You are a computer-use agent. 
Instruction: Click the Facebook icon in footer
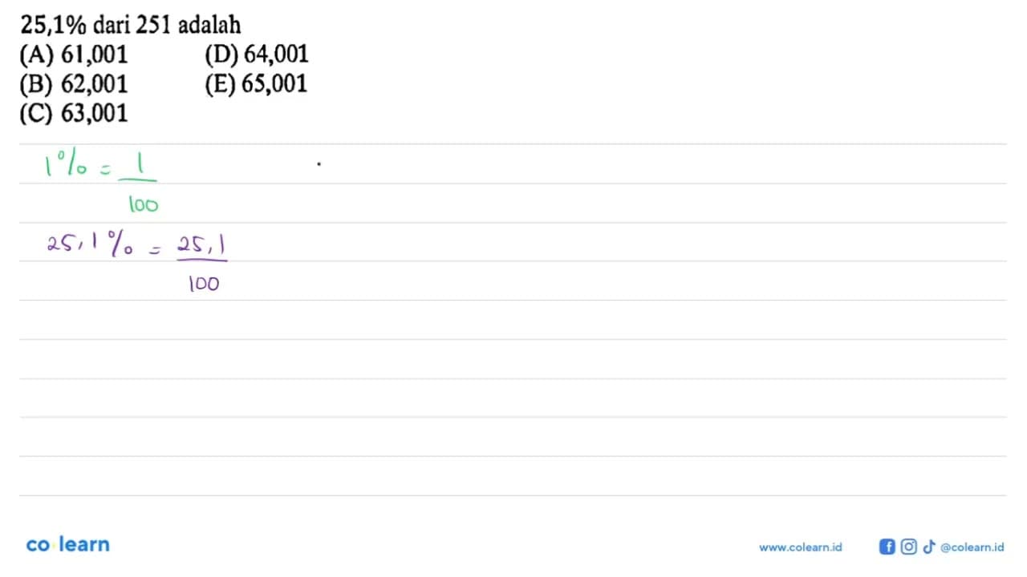[x=887, y=547]
